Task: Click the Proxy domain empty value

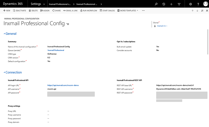Action: (x=48, y=122)
